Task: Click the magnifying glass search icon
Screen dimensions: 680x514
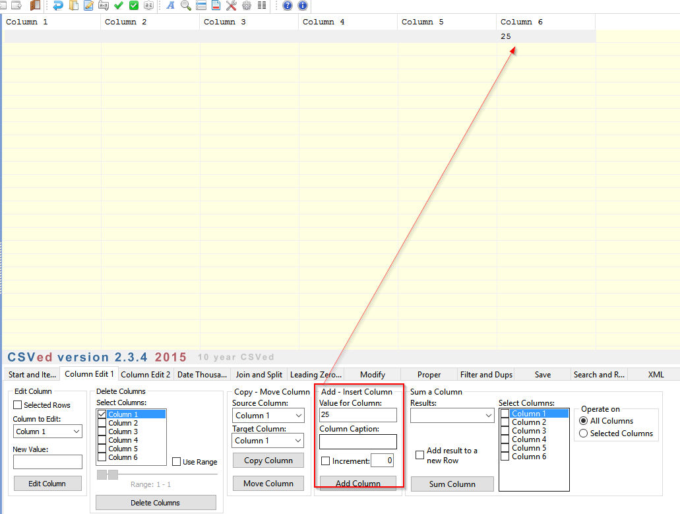Action: click(185, 5)
